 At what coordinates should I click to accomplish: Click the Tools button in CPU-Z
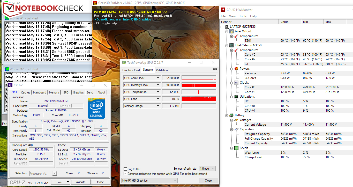[x=58, y=182]
